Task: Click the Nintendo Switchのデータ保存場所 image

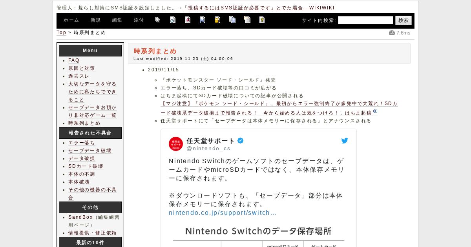Action: pyautogui.click(x=258, y=236)
